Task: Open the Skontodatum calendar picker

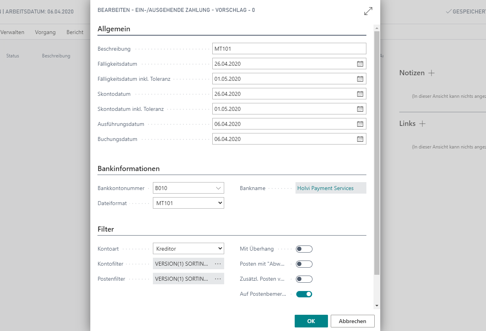Action: (360, 93)
